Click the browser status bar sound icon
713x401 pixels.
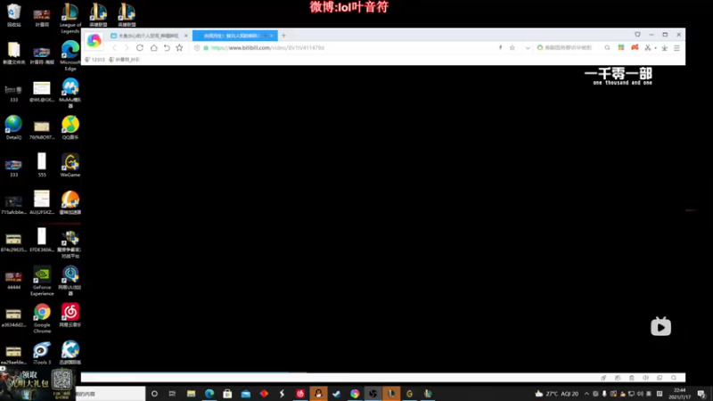coord(645,378)
